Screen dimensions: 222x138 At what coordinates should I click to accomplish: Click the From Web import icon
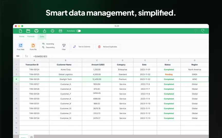(x=21, y=45)
